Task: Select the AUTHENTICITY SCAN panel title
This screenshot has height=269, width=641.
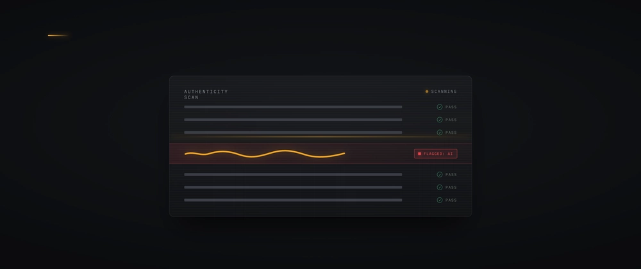Action: point(206,94)
